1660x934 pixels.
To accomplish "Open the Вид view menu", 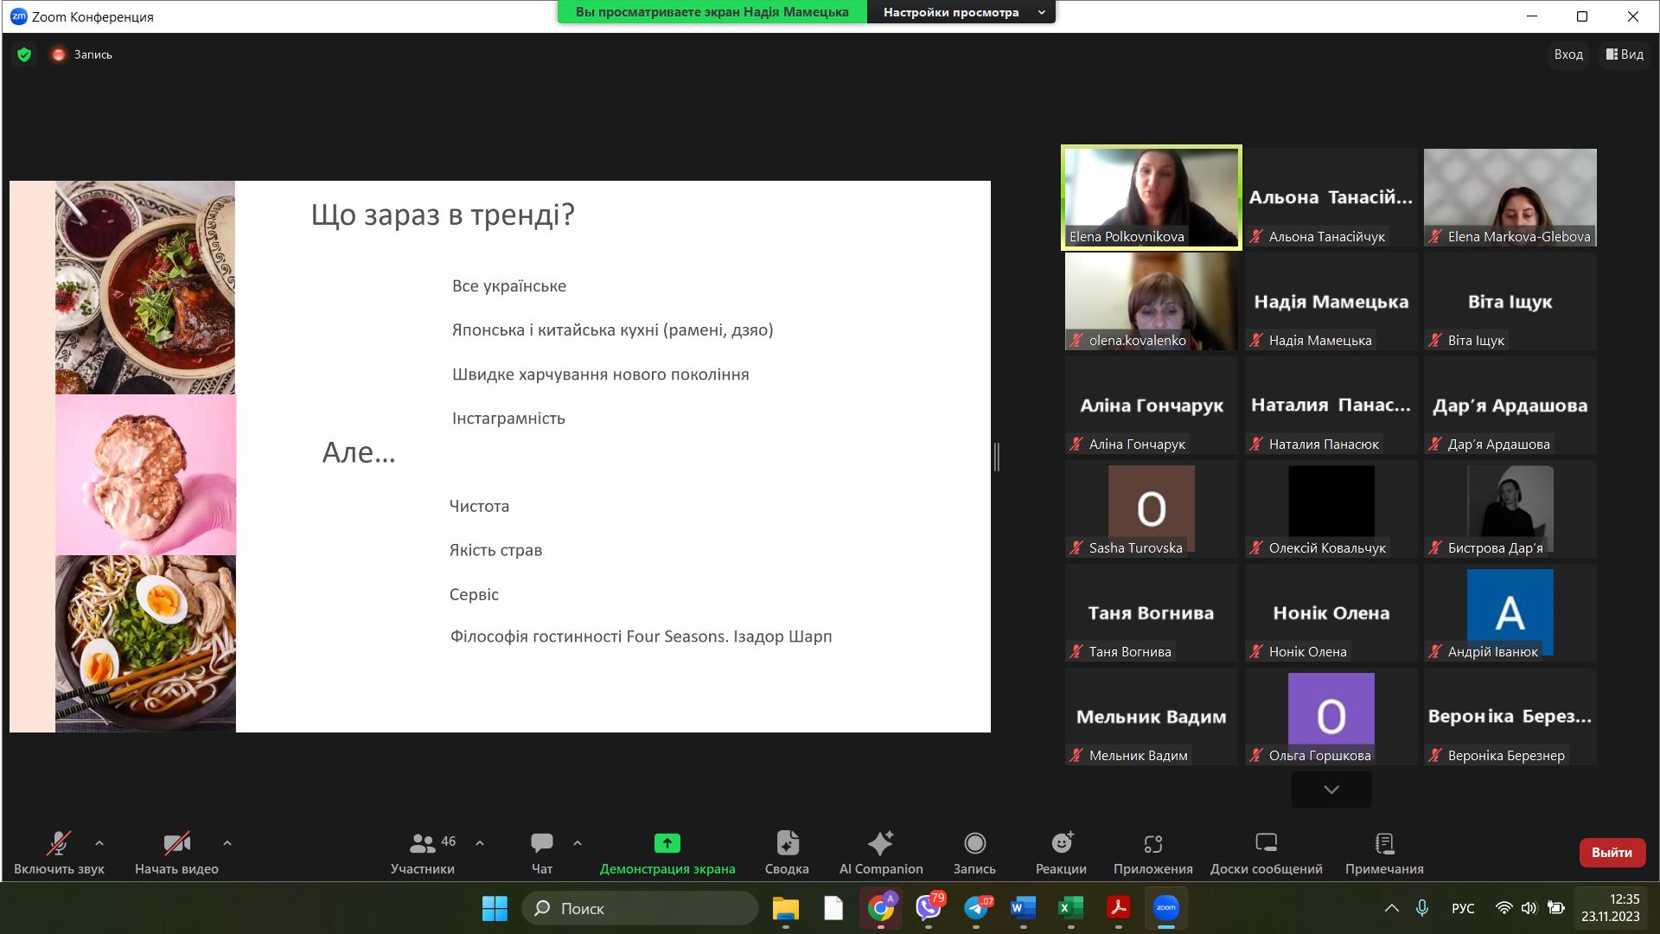I will (1625, 54).
